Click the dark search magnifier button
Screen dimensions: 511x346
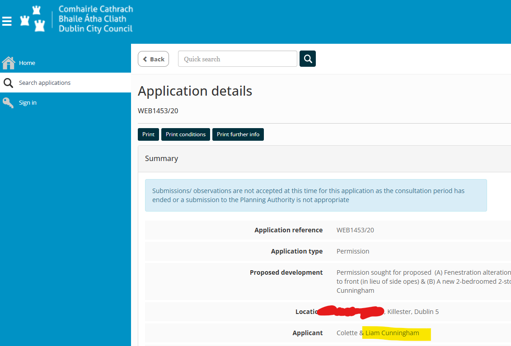tap(308, 59)
